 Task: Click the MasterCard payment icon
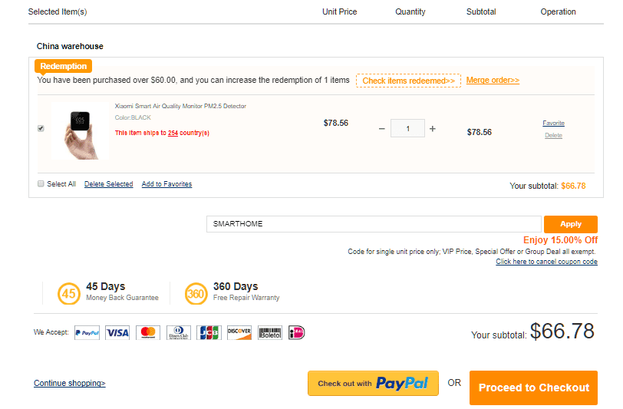148,332
